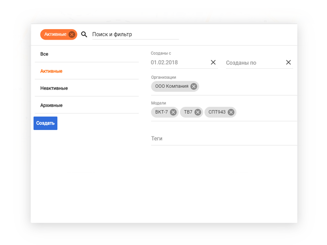Image resolution: width=327 pixels, height=245 pixels.
Task: Remove the ООО Компания organization chip
Action: pos(194,86)
